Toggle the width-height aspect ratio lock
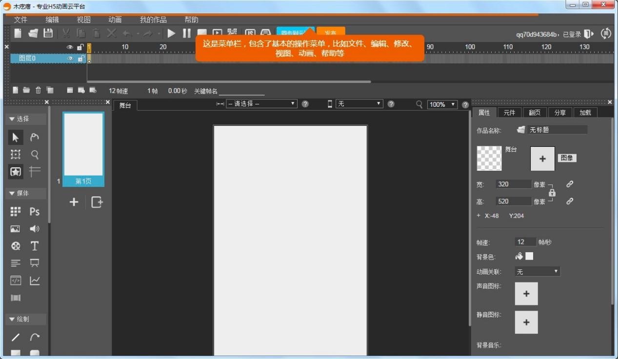618x359 pixels. coord(552,193)
